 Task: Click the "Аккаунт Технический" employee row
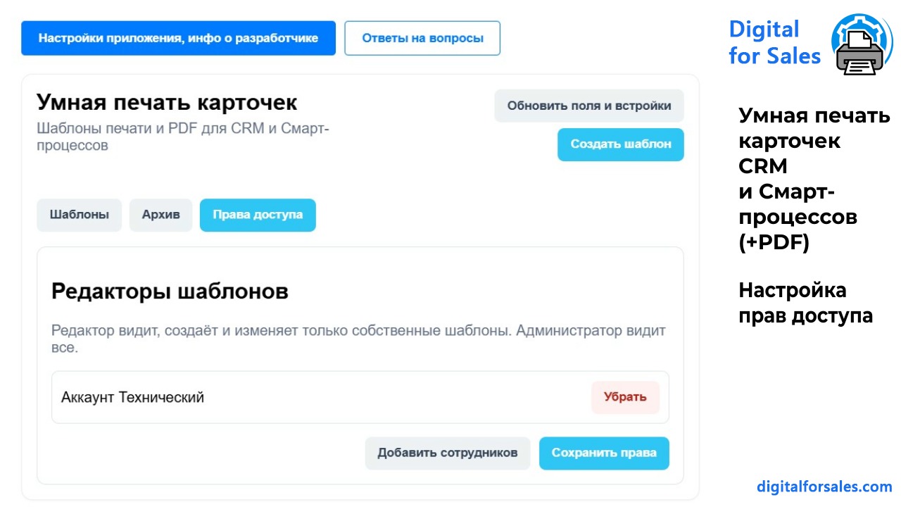pyautogui.click(x=360, y=397)
